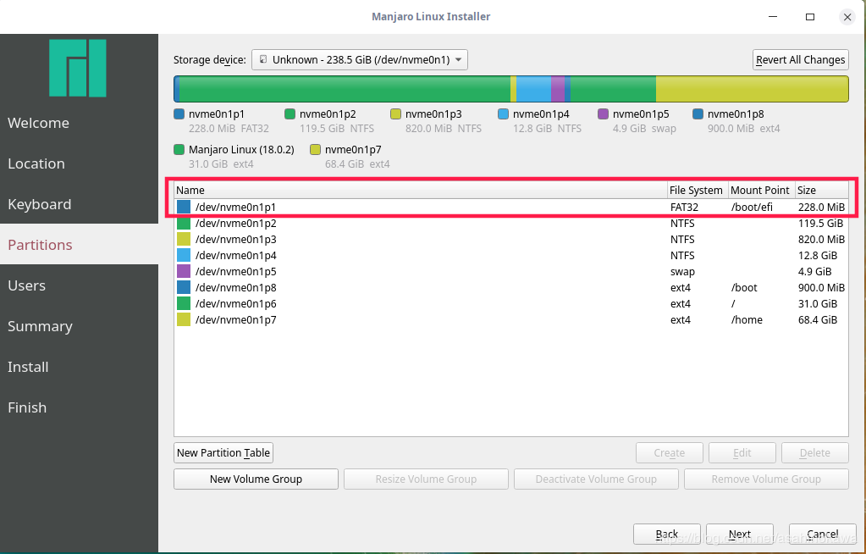Click Remove Volume Group button
The height and width of the screenshot is (554, 866).
[766, 479]
